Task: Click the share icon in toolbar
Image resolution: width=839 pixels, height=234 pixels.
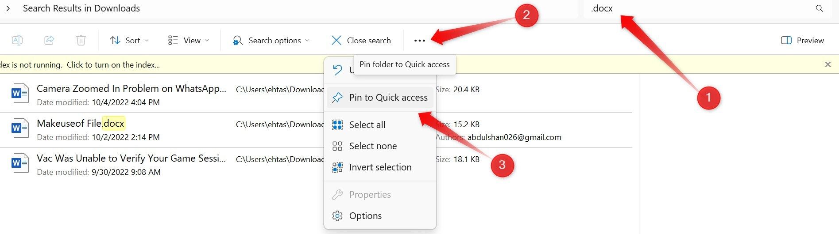Action: pyautogui.click(x=49, y=41)
